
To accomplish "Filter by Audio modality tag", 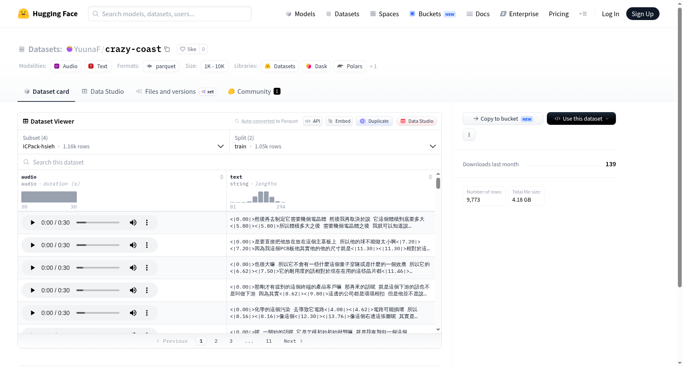I will [66, 66].
